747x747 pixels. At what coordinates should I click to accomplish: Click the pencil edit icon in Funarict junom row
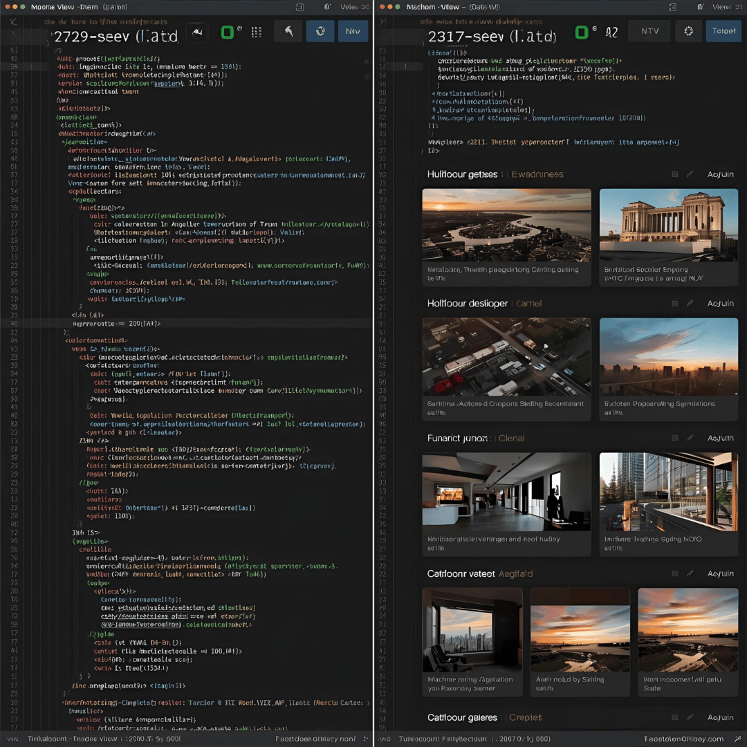click(690, 439)
